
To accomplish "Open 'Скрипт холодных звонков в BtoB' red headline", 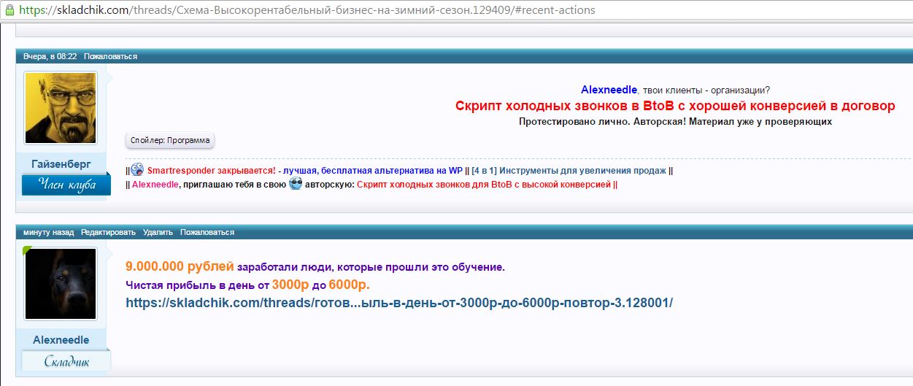I will pyautogui.click(x=675, y=106).
